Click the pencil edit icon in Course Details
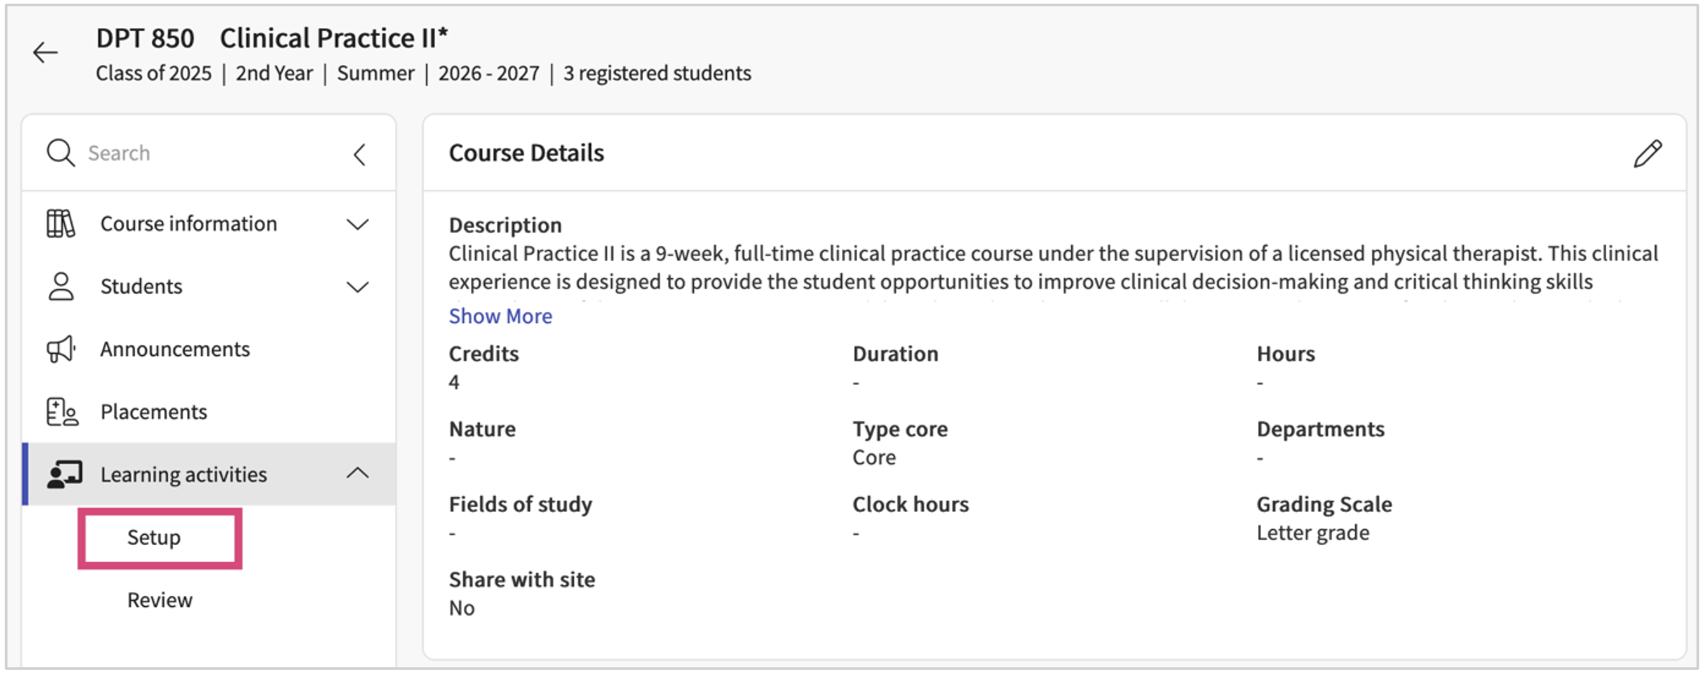The height and width of the screenshot is (676, 1704). pyautogui.click(x=1646, y=154)
